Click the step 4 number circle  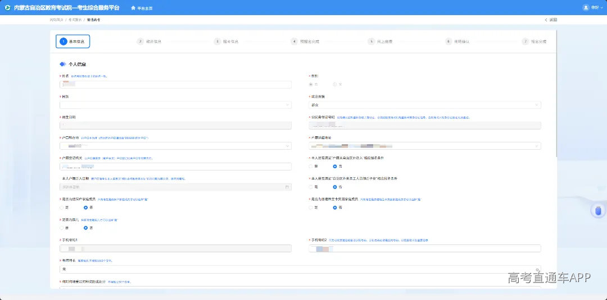click(x=294, y=41)
